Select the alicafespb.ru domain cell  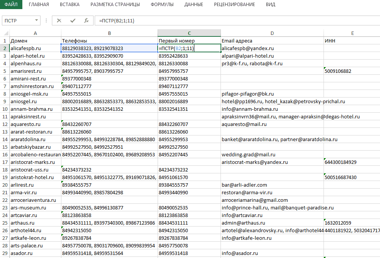point(35,48)
